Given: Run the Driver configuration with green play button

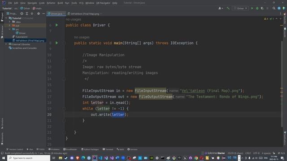Looking at the screenshot, I should 252,8.
